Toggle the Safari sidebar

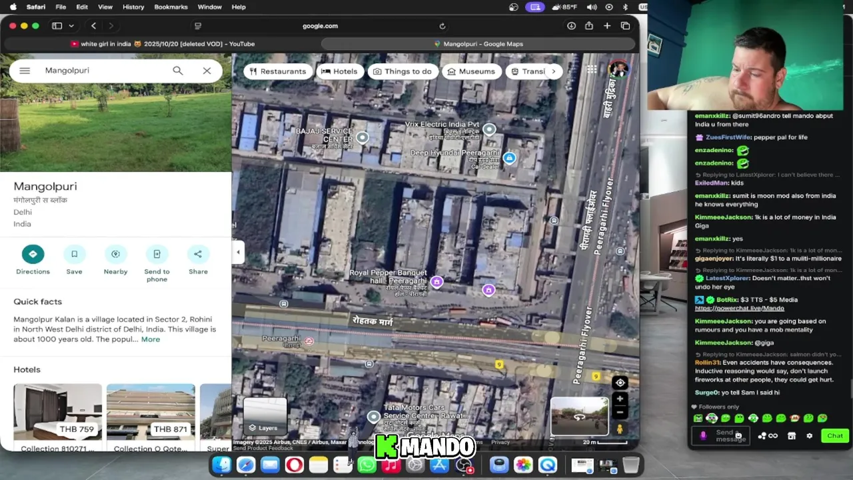coord(57,26)
